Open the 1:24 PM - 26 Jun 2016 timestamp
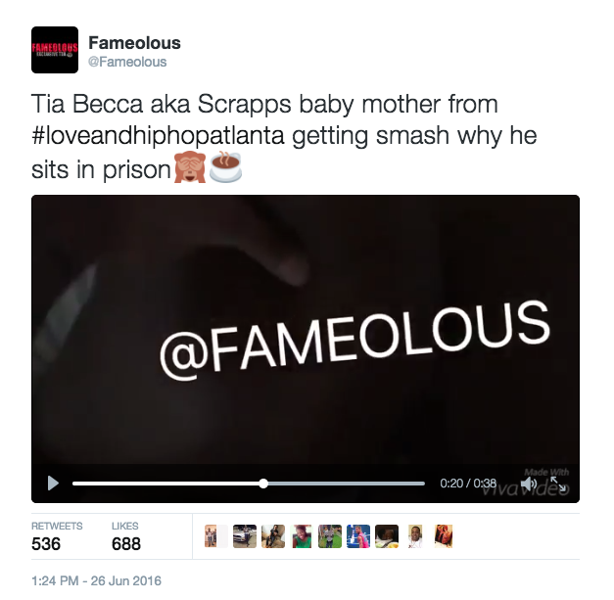The width and height of the screenshot is (614, 600). pyautogui.click(x=96, y=580)
